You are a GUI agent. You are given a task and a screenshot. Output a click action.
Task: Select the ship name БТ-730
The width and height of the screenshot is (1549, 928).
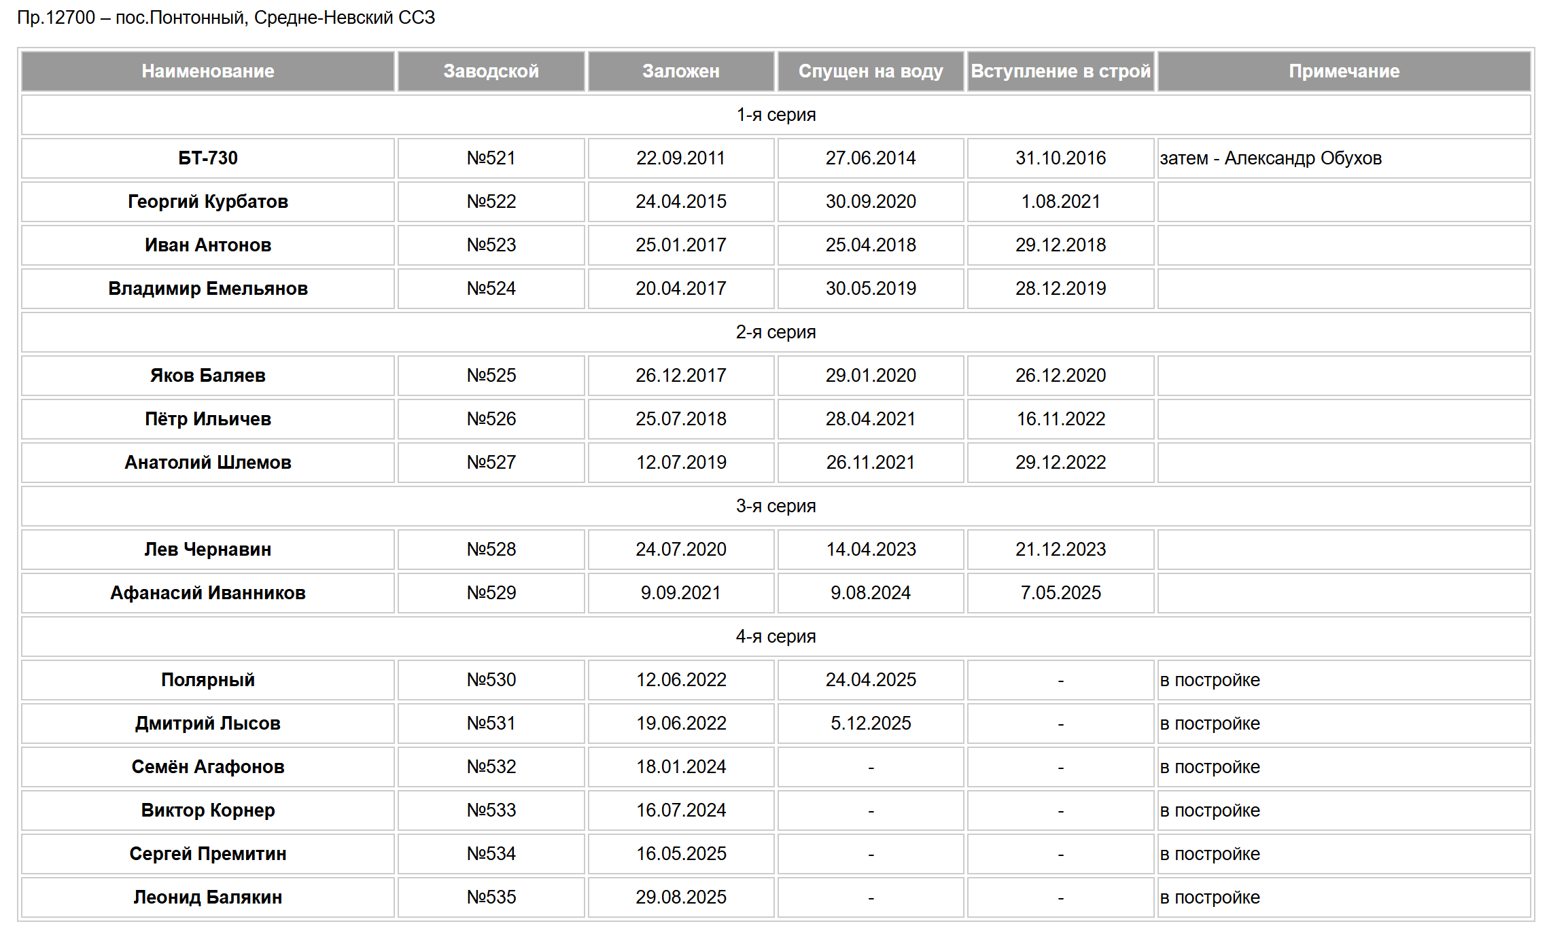207,158
